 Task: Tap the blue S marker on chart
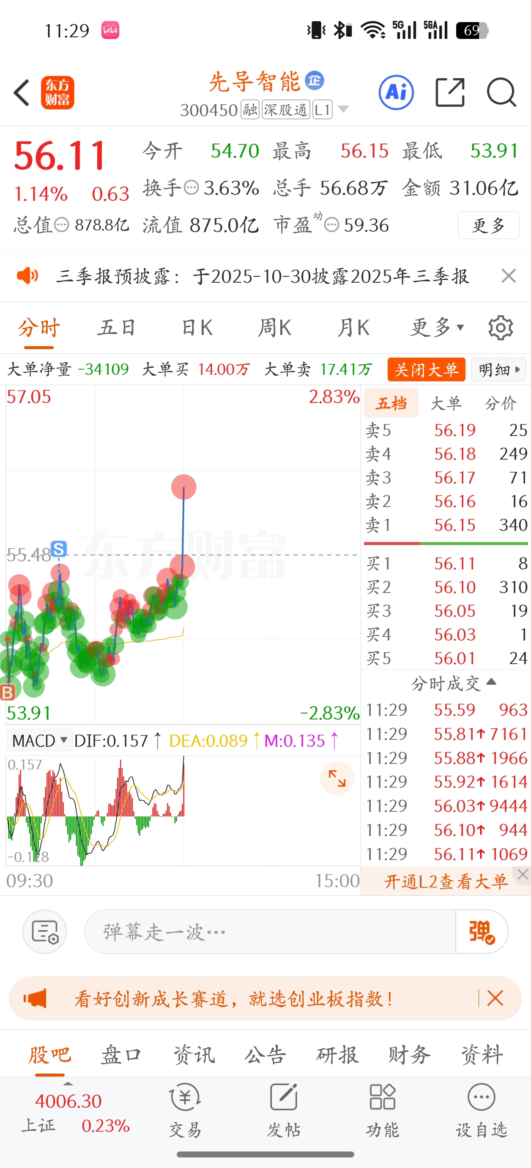click(59, 548)
